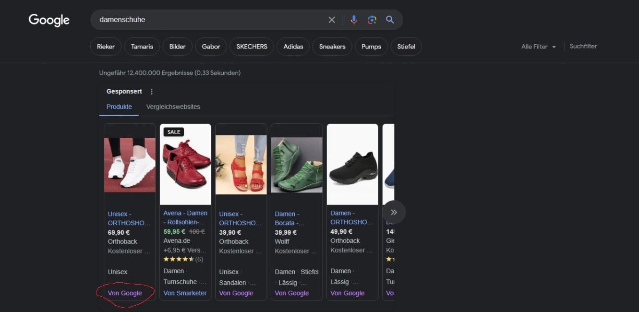Select the Rieker filter chip
Viewport: 639px width, 312px height.
[x=106, y=47]
